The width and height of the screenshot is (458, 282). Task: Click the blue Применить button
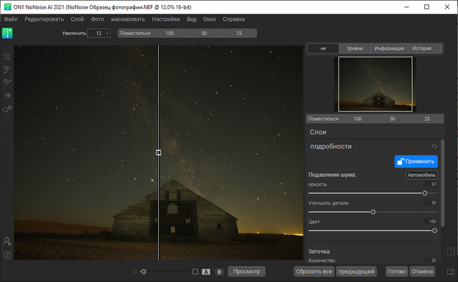[x=416, y=161]
